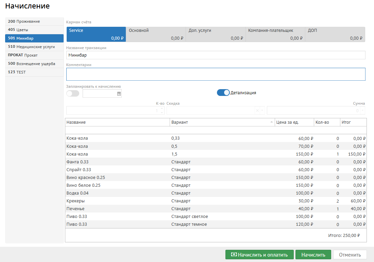Choose ПРОКАТ Прокат from the list
This screenshot has height=262, width=374.
(34, 55)
